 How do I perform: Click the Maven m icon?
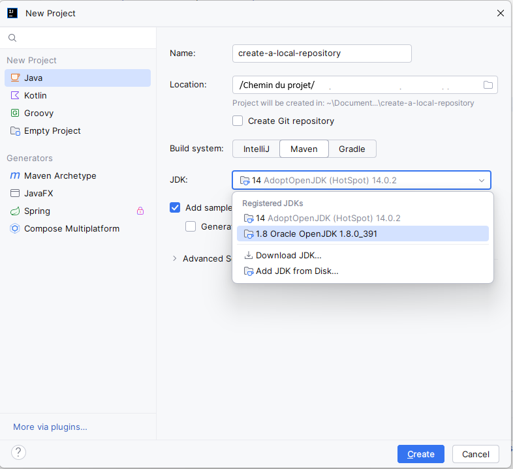point(15,175)
